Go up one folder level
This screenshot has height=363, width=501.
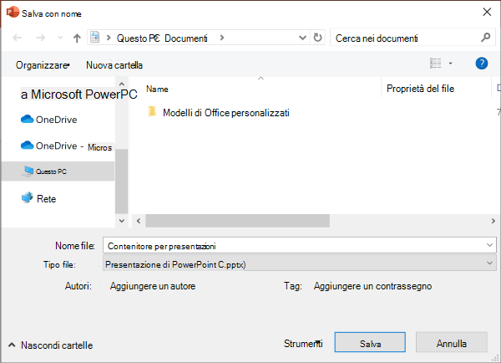click(x=77, y=38)
